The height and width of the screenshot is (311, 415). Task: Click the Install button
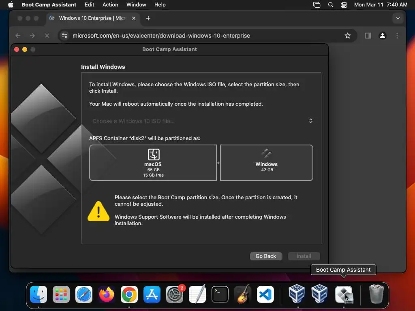pyautogui.click(x=304, y=256)
